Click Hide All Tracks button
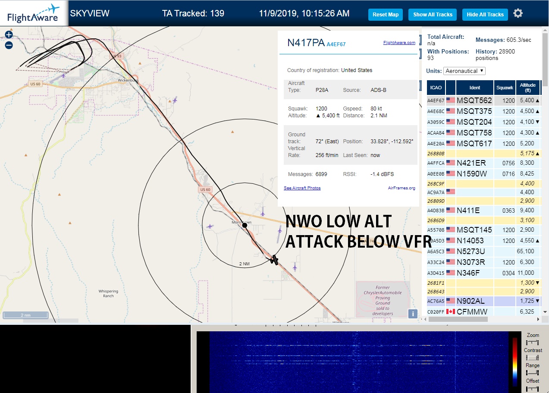This screenshot has height=393, width=549. click(485, 14)
